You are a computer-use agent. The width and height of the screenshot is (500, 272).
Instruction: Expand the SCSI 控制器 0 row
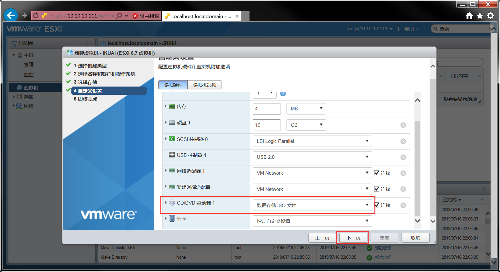(166, 139)
